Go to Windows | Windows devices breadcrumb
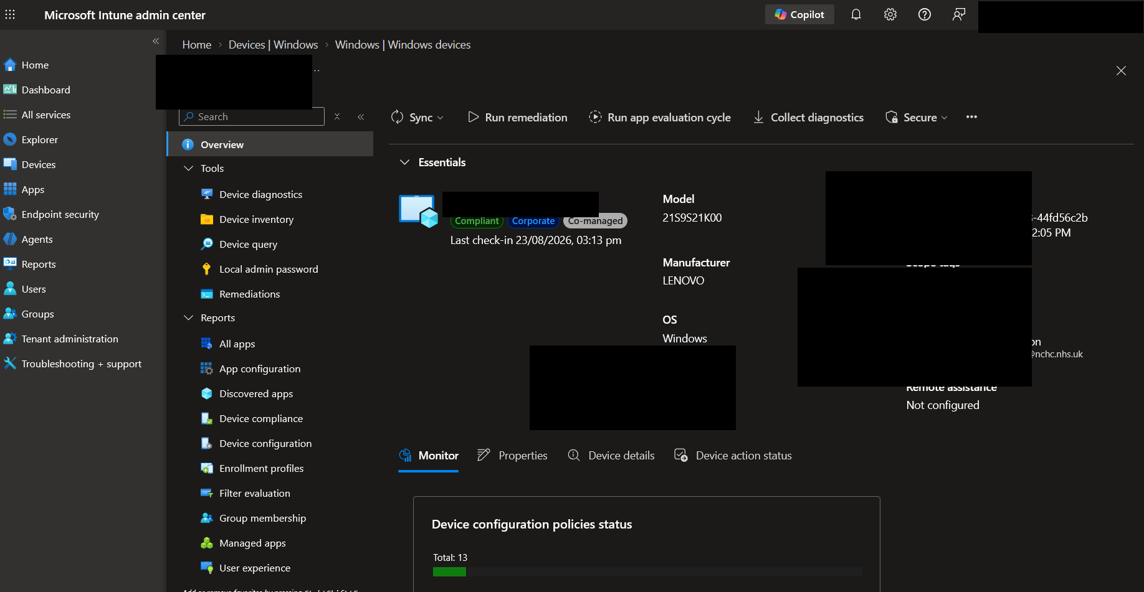1144x592 pixels. tap(403, 45)
